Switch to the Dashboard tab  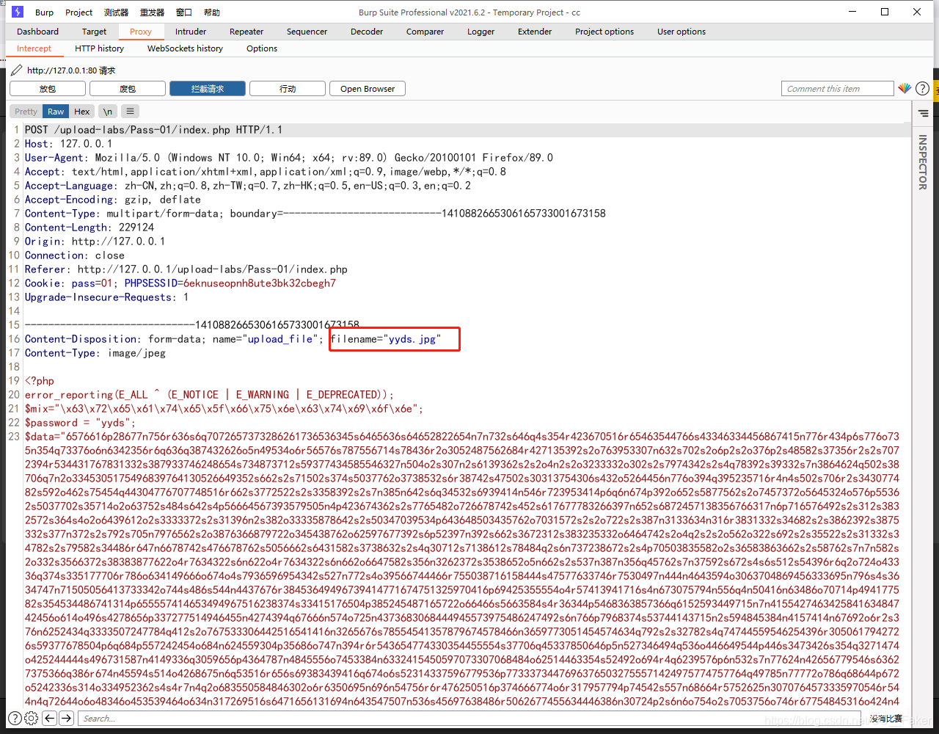point(37,32)
